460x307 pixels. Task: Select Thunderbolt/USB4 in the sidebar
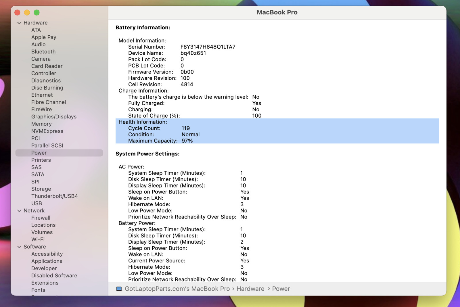tap(55, 196)
